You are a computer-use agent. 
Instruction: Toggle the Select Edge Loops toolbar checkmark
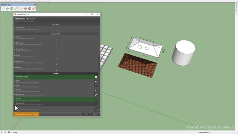point(15,76)
